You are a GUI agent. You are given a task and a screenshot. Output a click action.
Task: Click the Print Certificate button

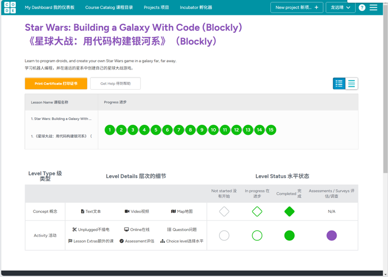point(56,84)
